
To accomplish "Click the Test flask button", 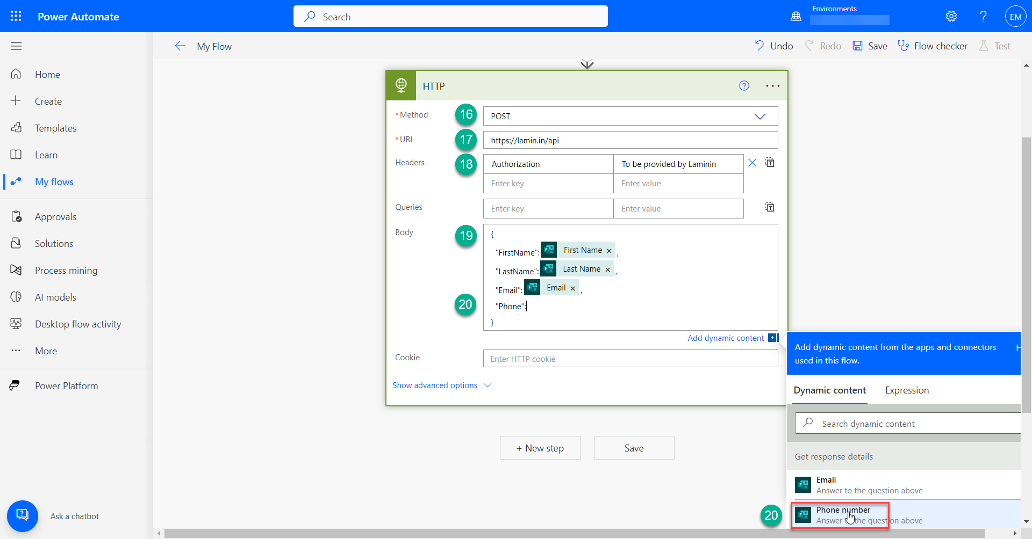I will (x=994, y=46).
